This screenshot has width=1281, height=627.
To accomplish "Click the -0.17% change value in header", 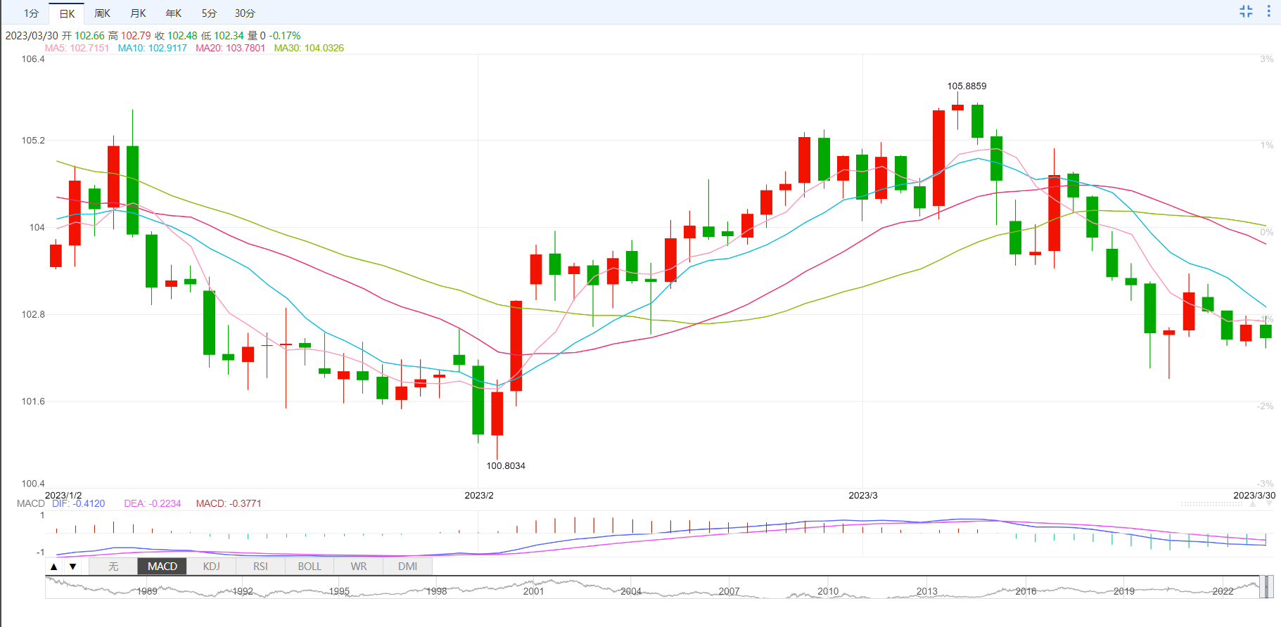I will (285, 35).
